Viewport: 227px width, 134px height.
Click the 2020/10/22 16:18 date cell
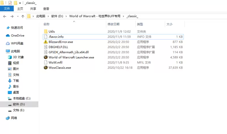point(120,68)
